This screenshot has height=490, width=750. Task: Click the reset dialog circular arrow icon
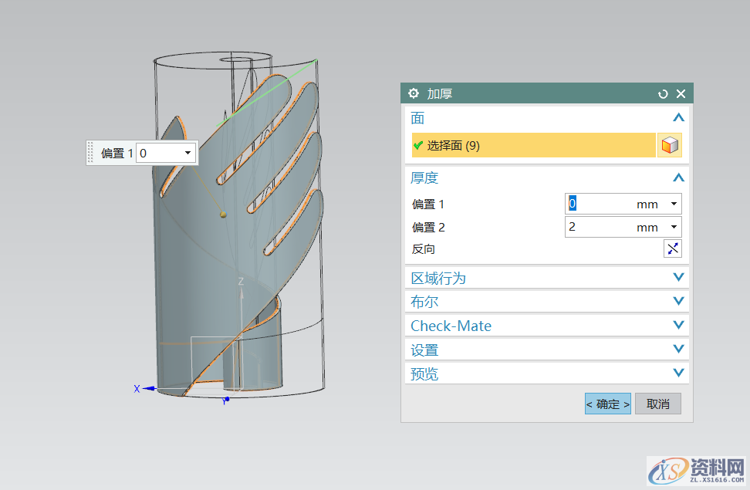click(663, 93)
